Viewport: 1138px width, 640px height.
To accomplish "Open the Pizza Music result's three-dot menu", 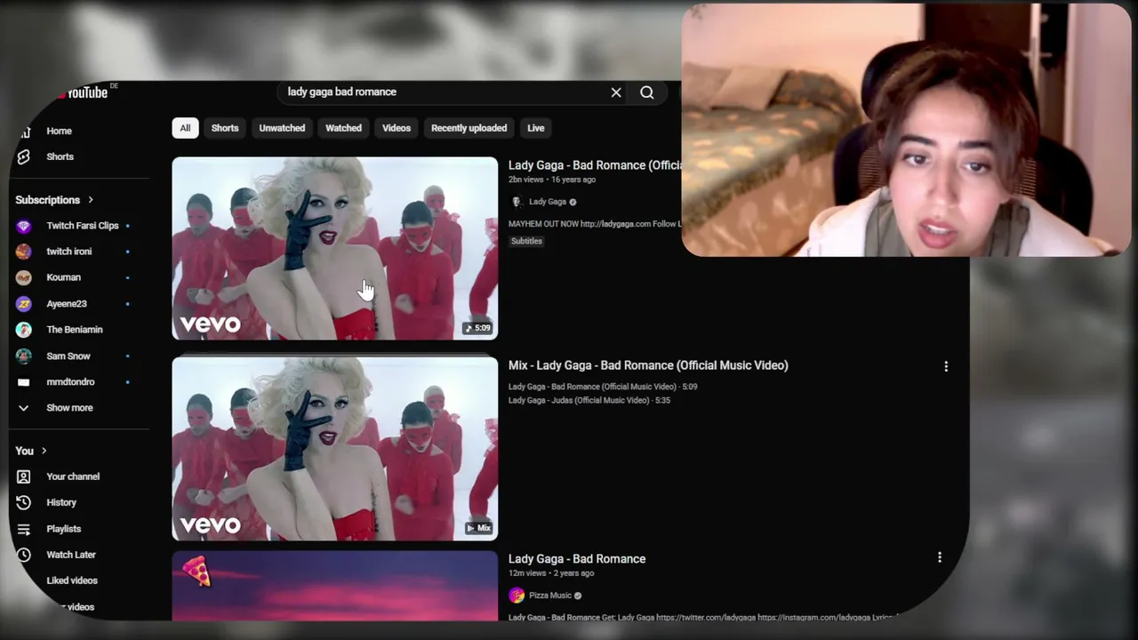I will [940, 557].
